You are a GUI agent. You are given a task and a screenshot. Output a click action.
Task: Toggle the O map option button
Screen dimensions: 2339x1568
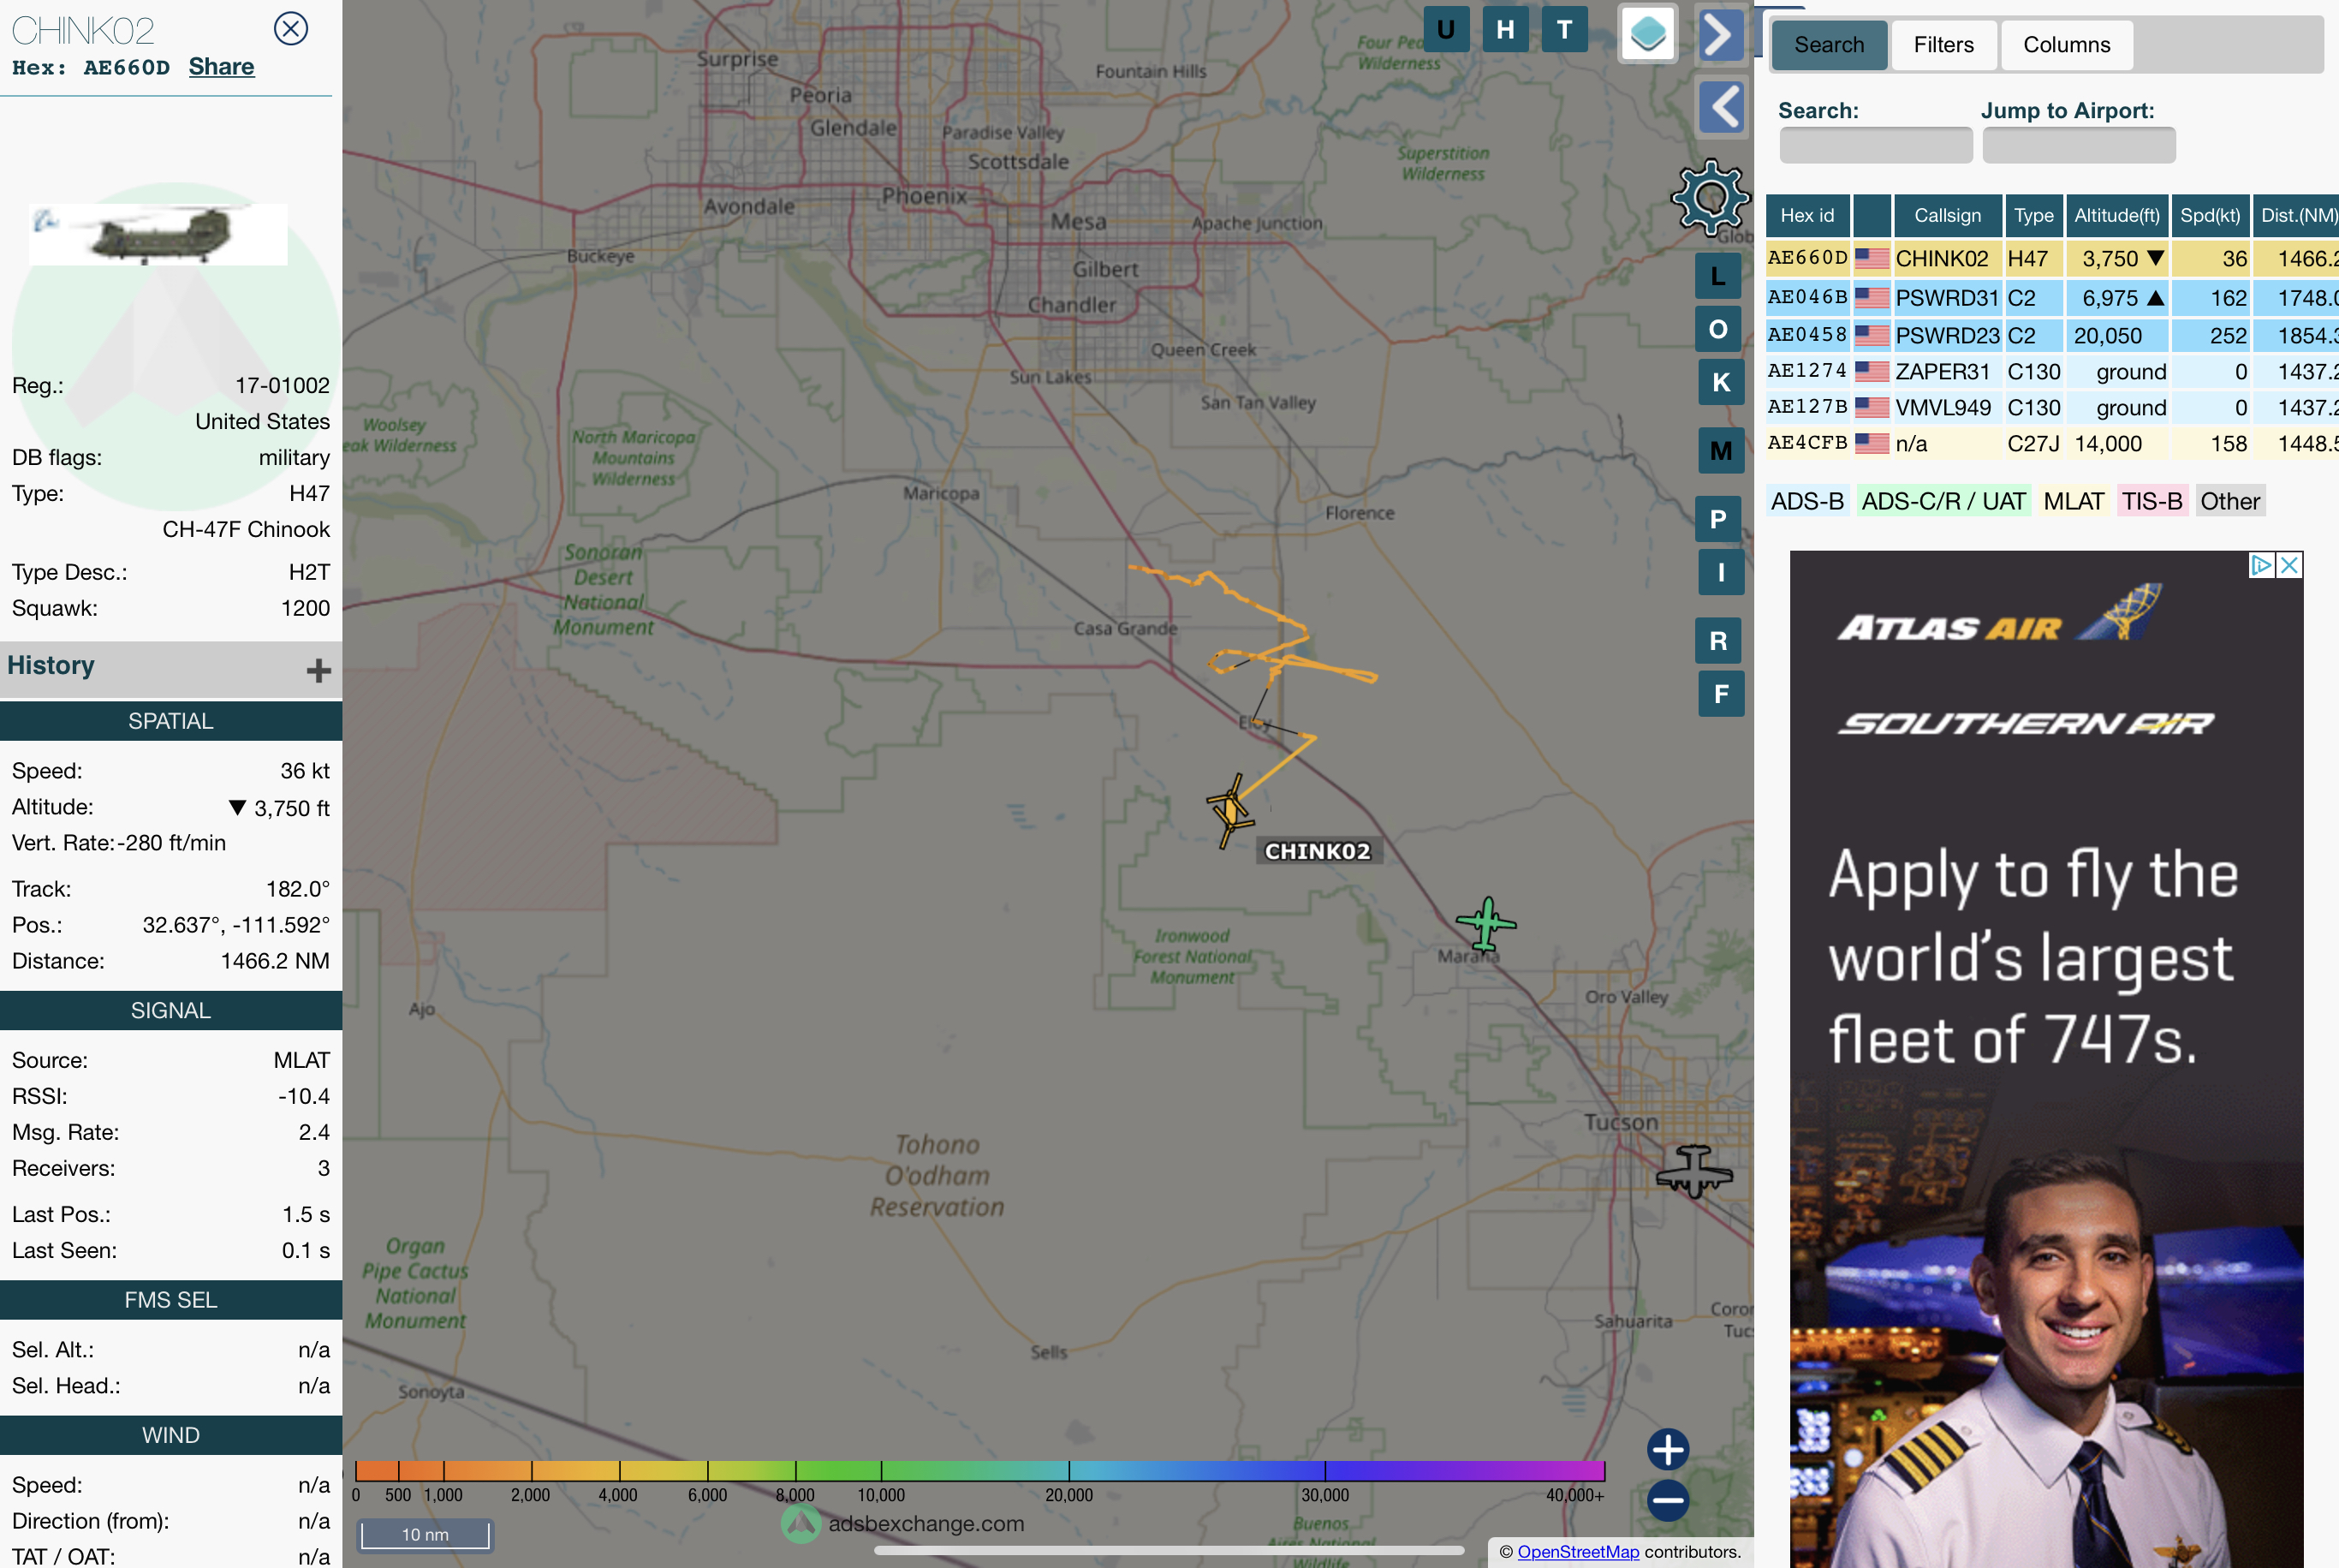(x=1718, y=329)
